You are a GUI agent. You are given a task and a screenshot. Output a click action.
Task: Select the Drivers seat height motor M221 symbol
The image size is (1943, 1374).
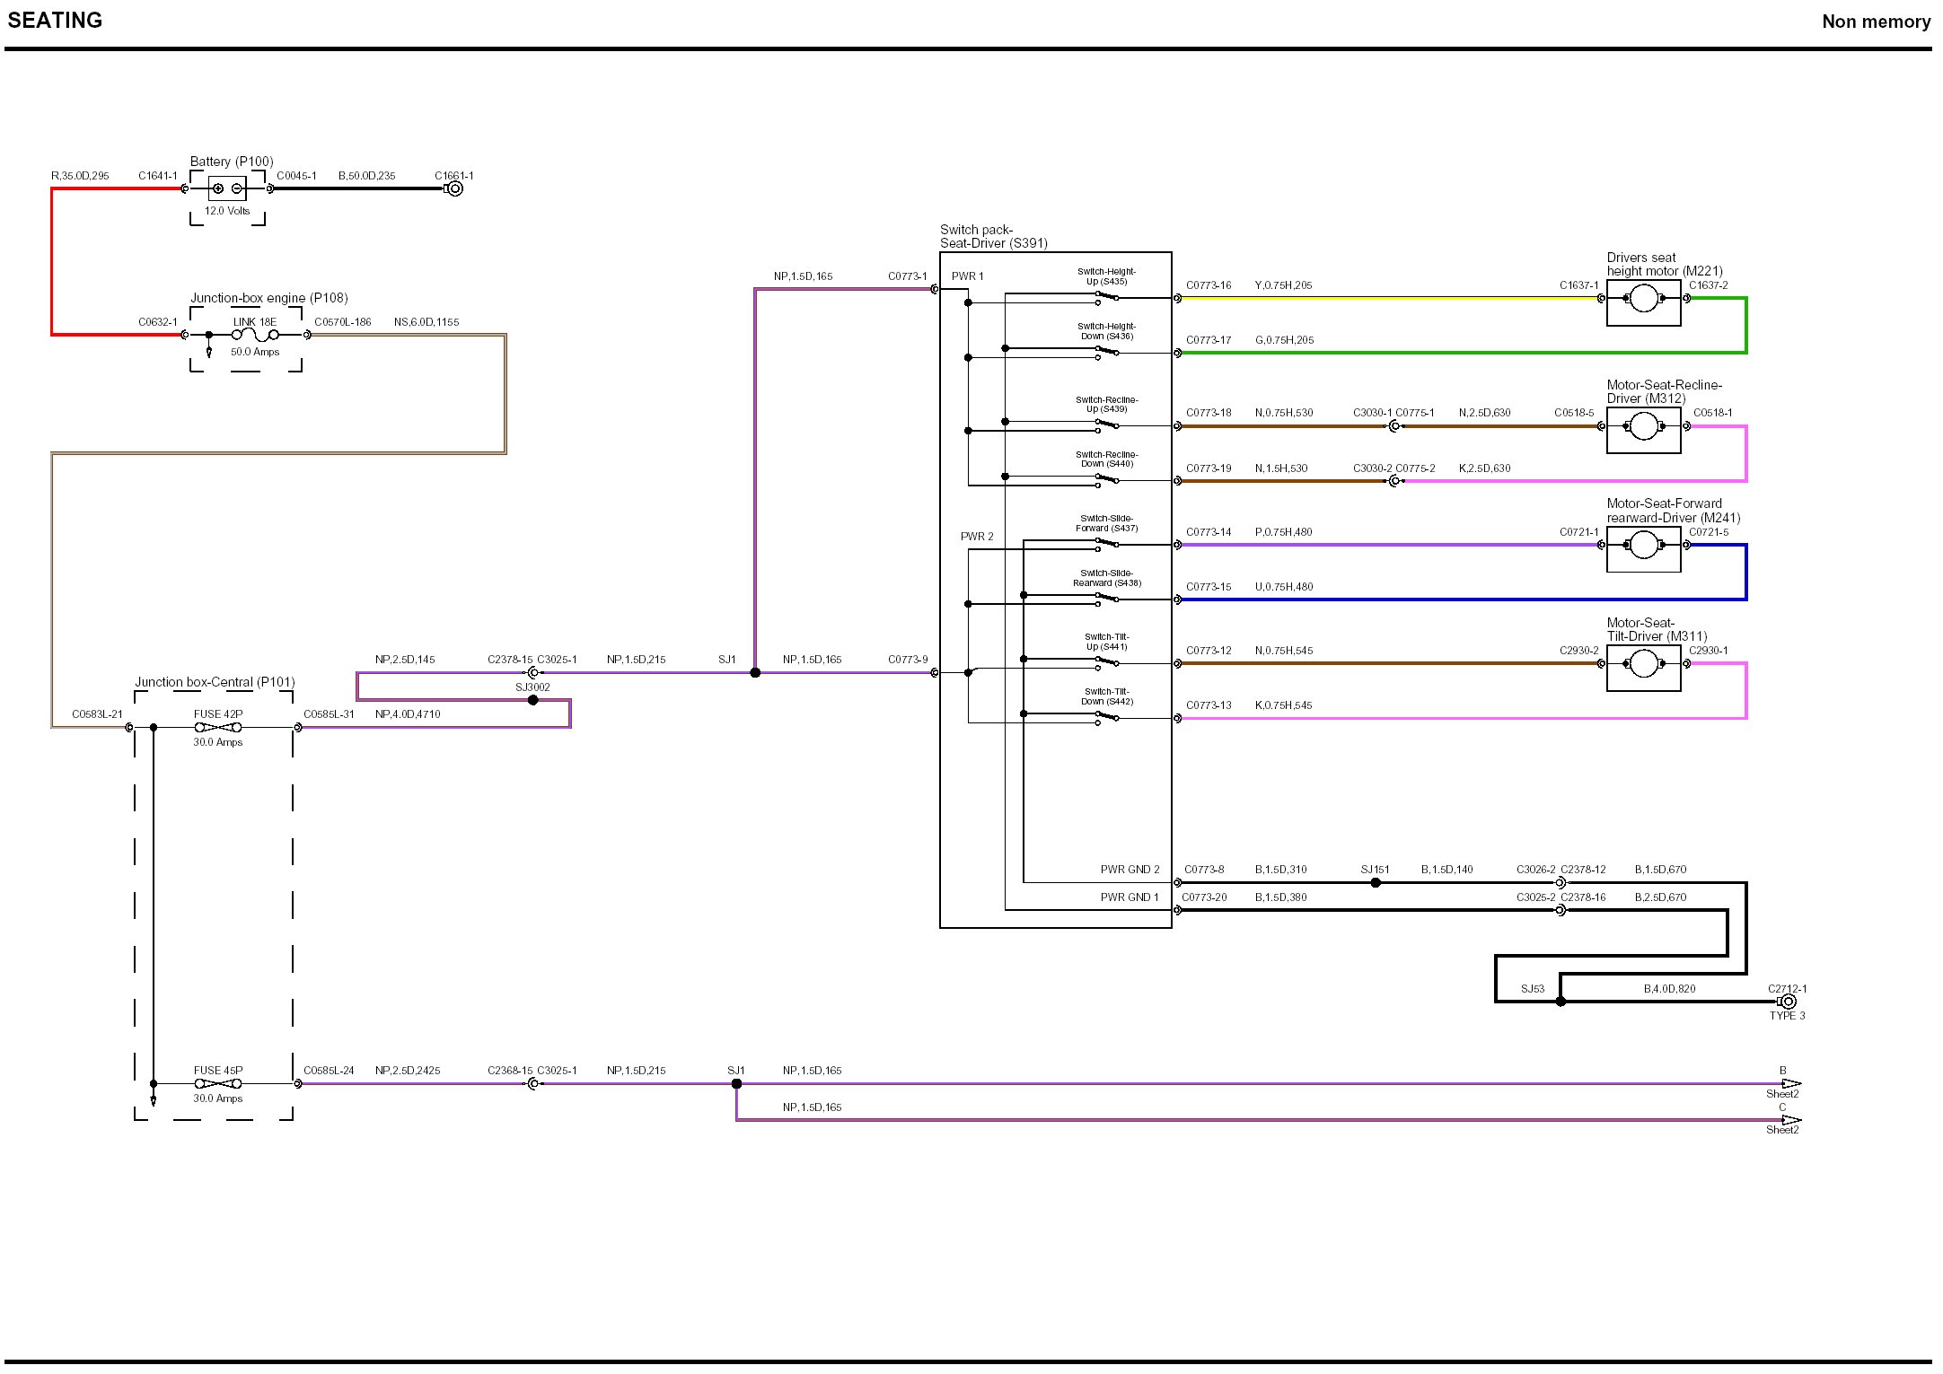pos(1643,299)
